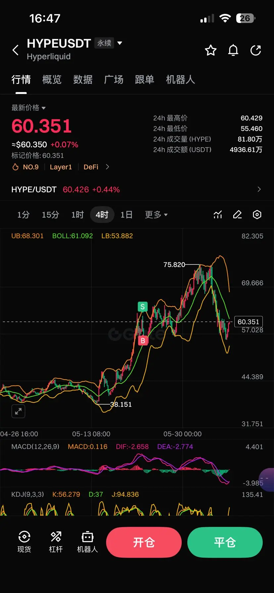
Task: Tap DEA:-2.774 MACD value
Action: (175, 447)
